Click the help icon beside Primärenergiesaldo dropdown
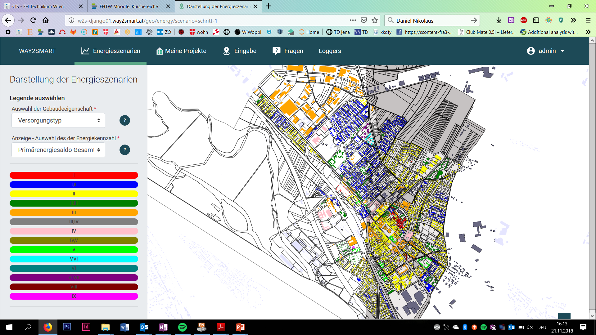 [124, 150]
